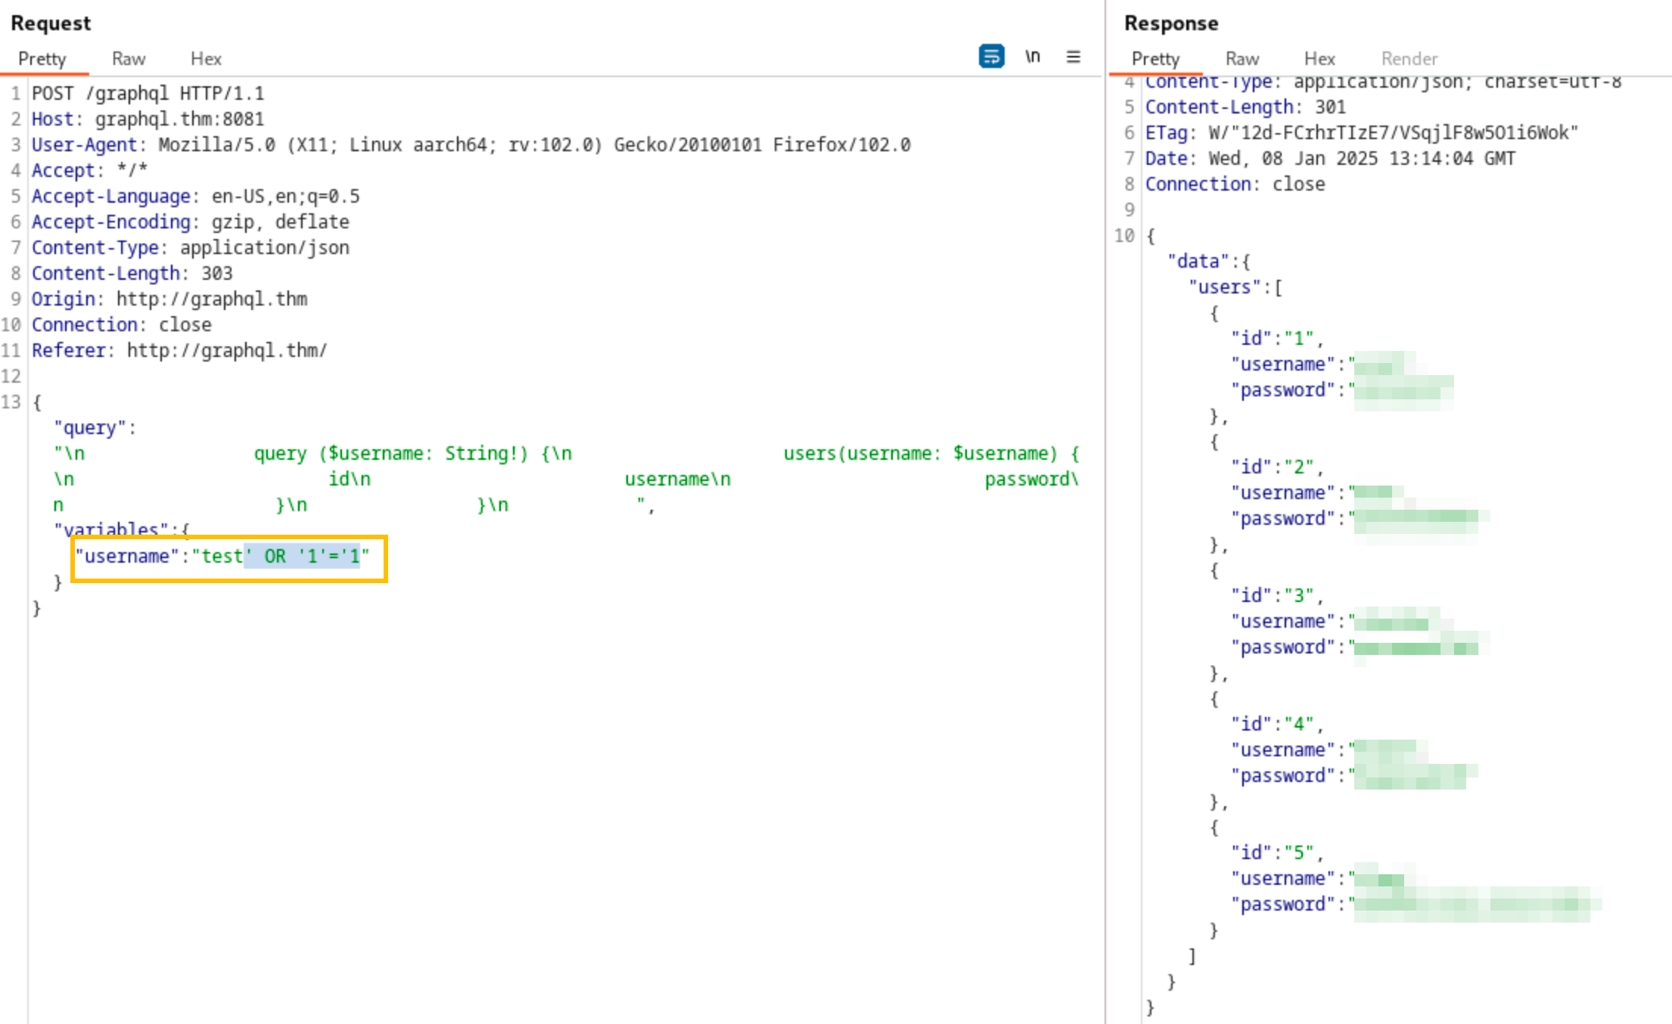
Task: Click the POST /graphql request line
Action: (x=148, y=94)
